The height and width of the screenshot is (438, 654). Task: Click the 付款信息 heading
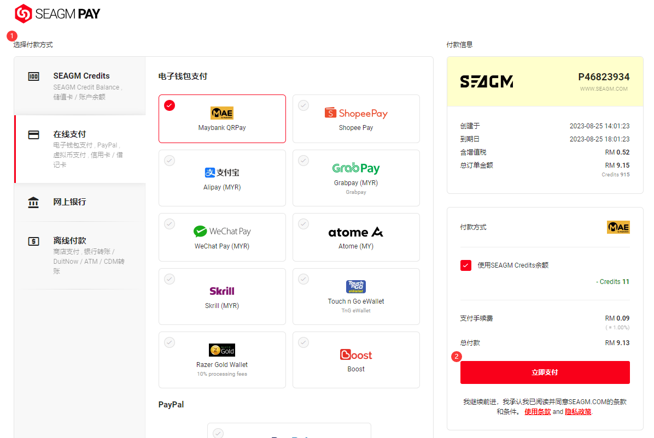click(459, 45)
